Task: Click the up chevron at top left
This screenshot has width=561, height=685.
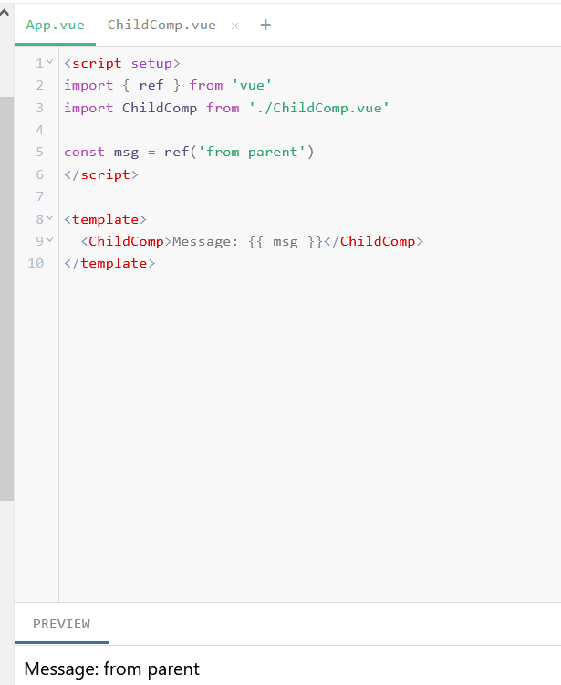Action: point(5,13)
